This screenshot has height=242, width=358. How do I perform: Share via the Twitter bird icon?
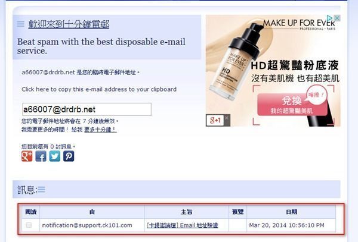tap(55, 156)
